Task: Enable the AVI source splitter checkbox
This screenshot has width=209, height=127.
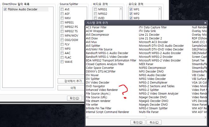Action: point(62,9)
